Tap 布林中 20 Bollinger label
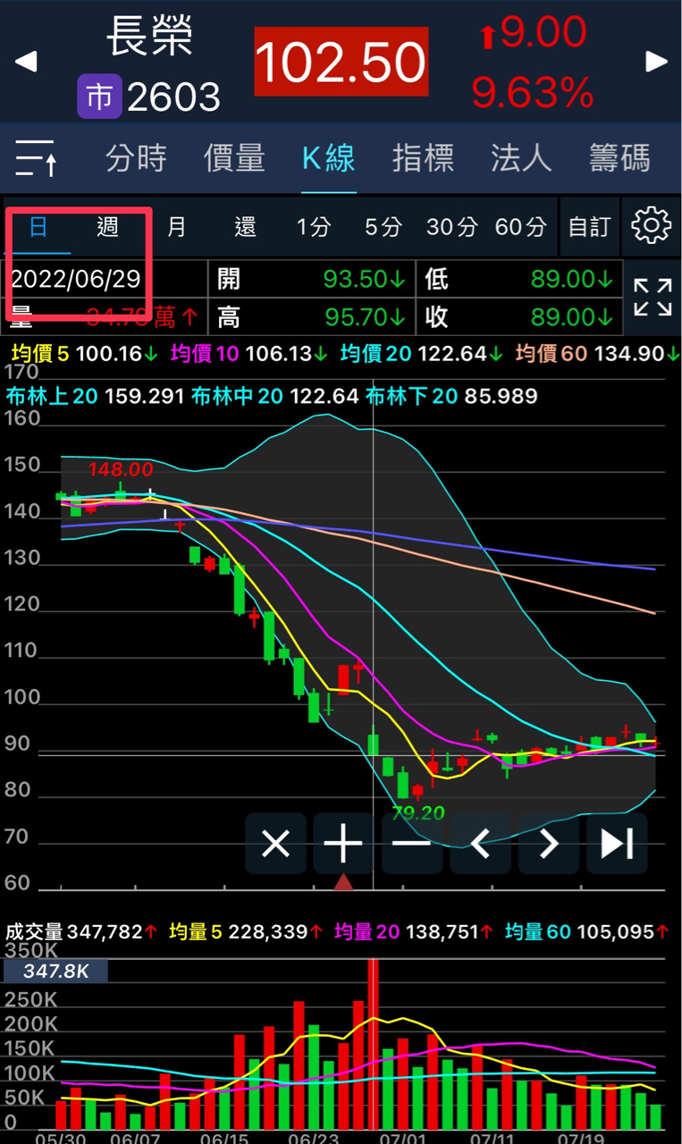682x1144 pixels. [275, 396]
